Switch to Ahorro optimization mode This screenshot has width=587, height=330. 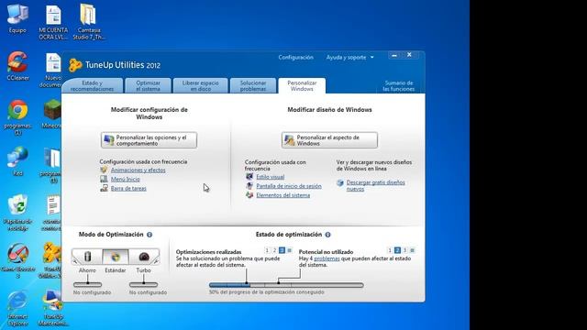pyautogui.click(x=88, y=257)
